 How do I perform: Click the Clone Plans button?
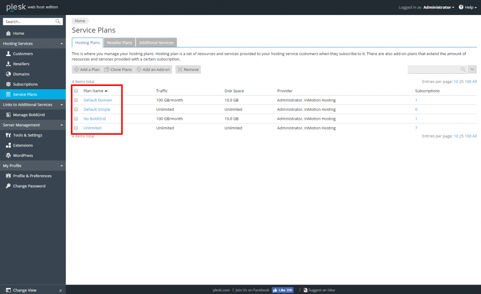tap(118, 70)
